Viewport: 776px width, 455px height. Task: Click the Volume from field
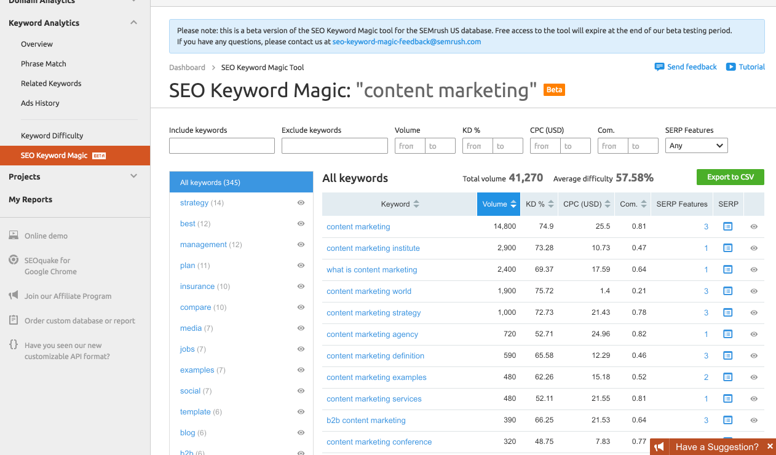tap(410, 146)
